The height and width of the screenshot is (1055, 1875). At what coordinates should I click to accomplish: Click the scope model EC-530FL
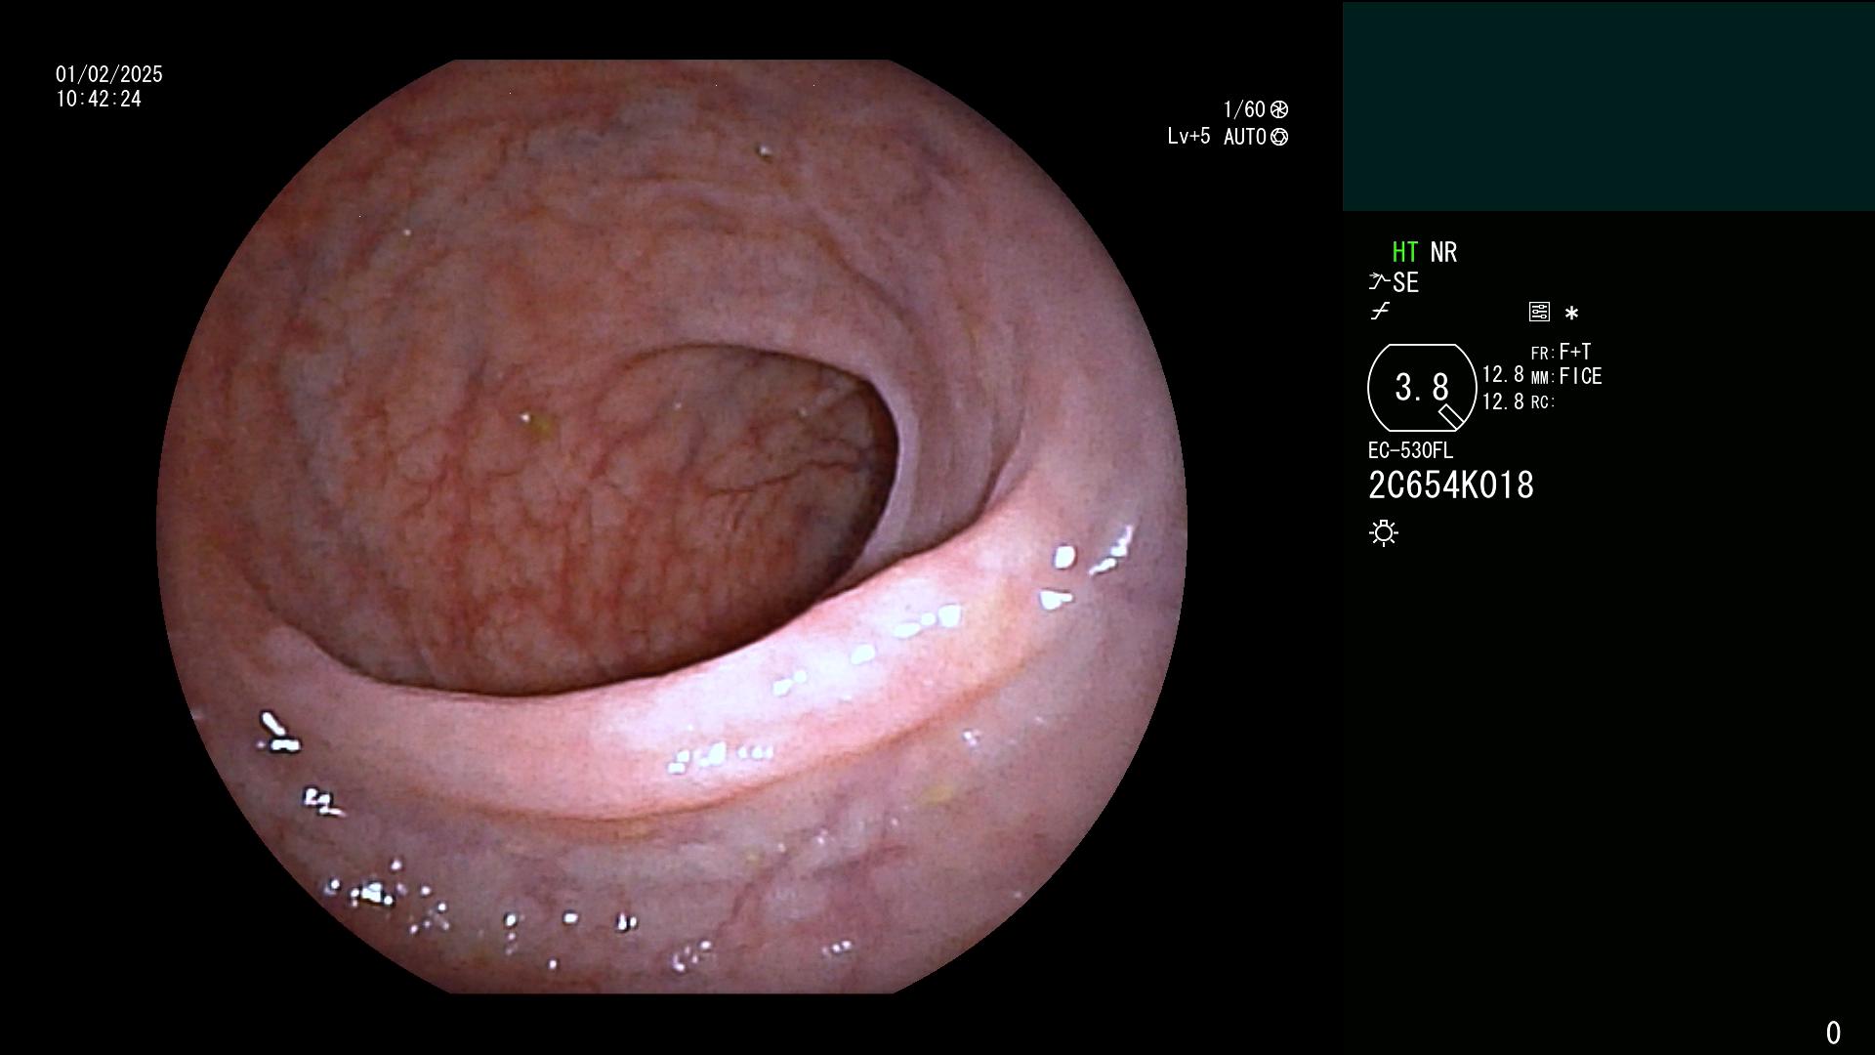point(1410,450)
